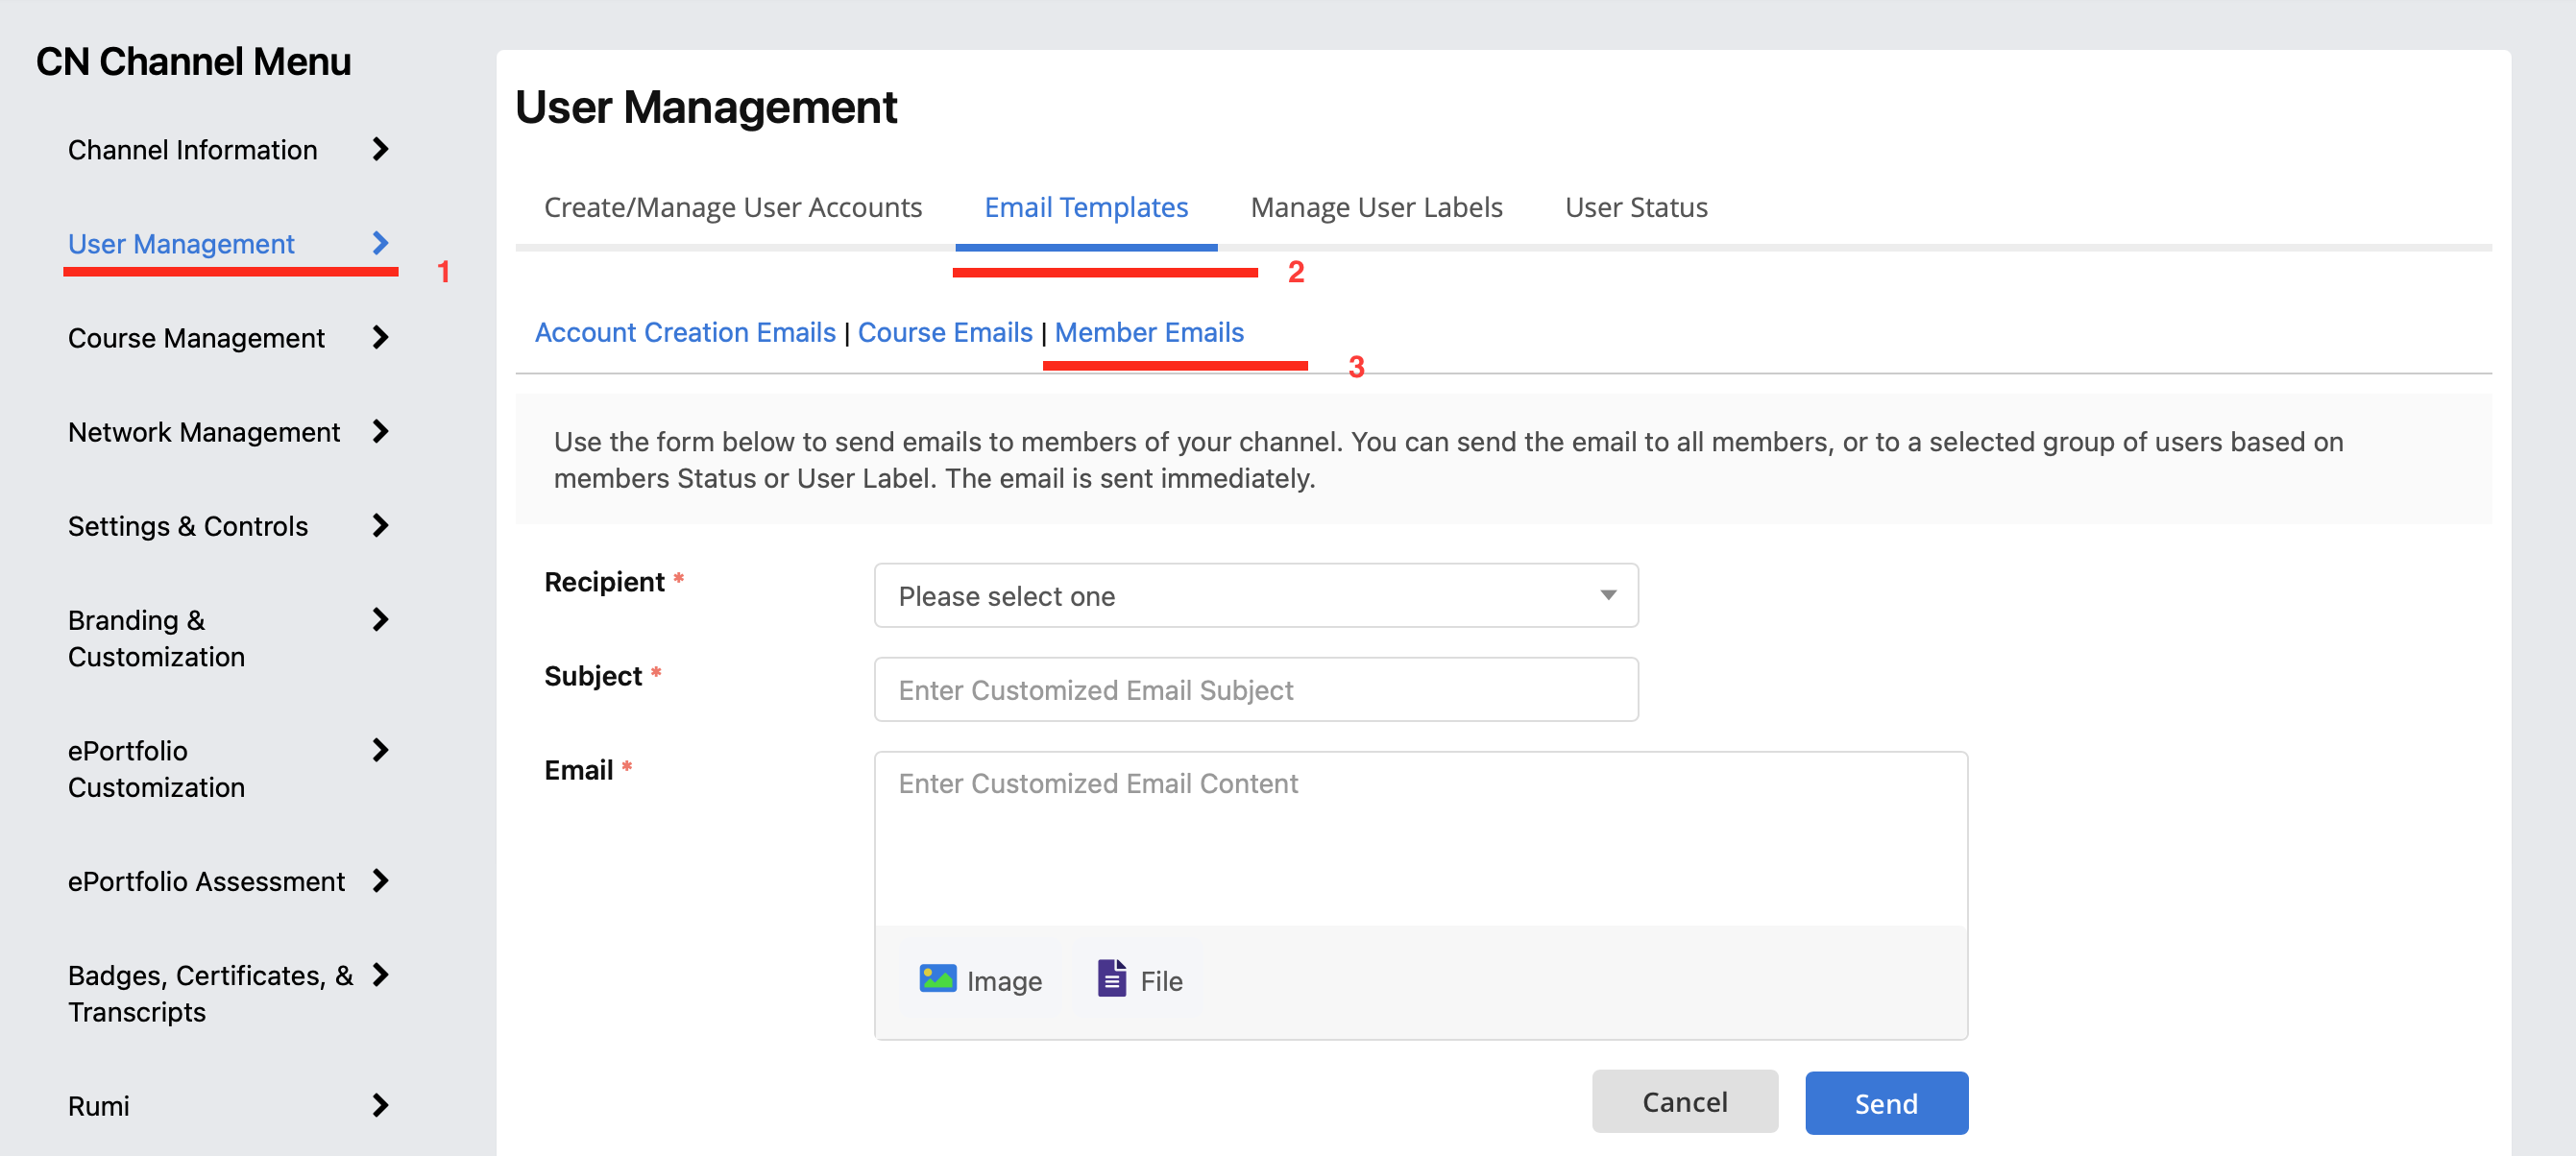The height and width of the screenshot is (1156, 2576).
Task: Click the Image attachment icon
Action: pyautogui.click(x=937, y=979)
